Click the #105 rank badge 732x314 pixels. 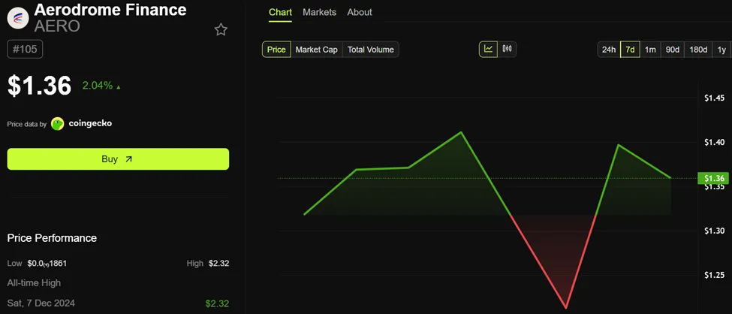tap(26, 50)
